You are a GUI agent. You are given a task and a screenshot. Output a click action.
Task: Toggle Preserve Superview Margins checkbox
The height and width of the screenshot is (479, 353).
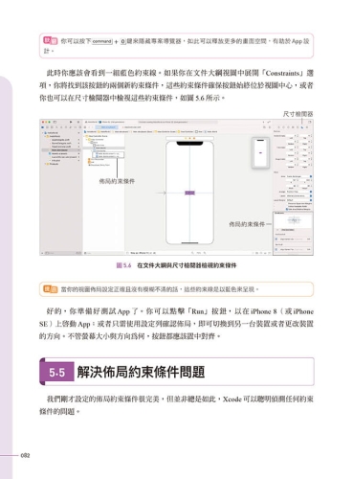pyautogui.click(x=287, y=203)
